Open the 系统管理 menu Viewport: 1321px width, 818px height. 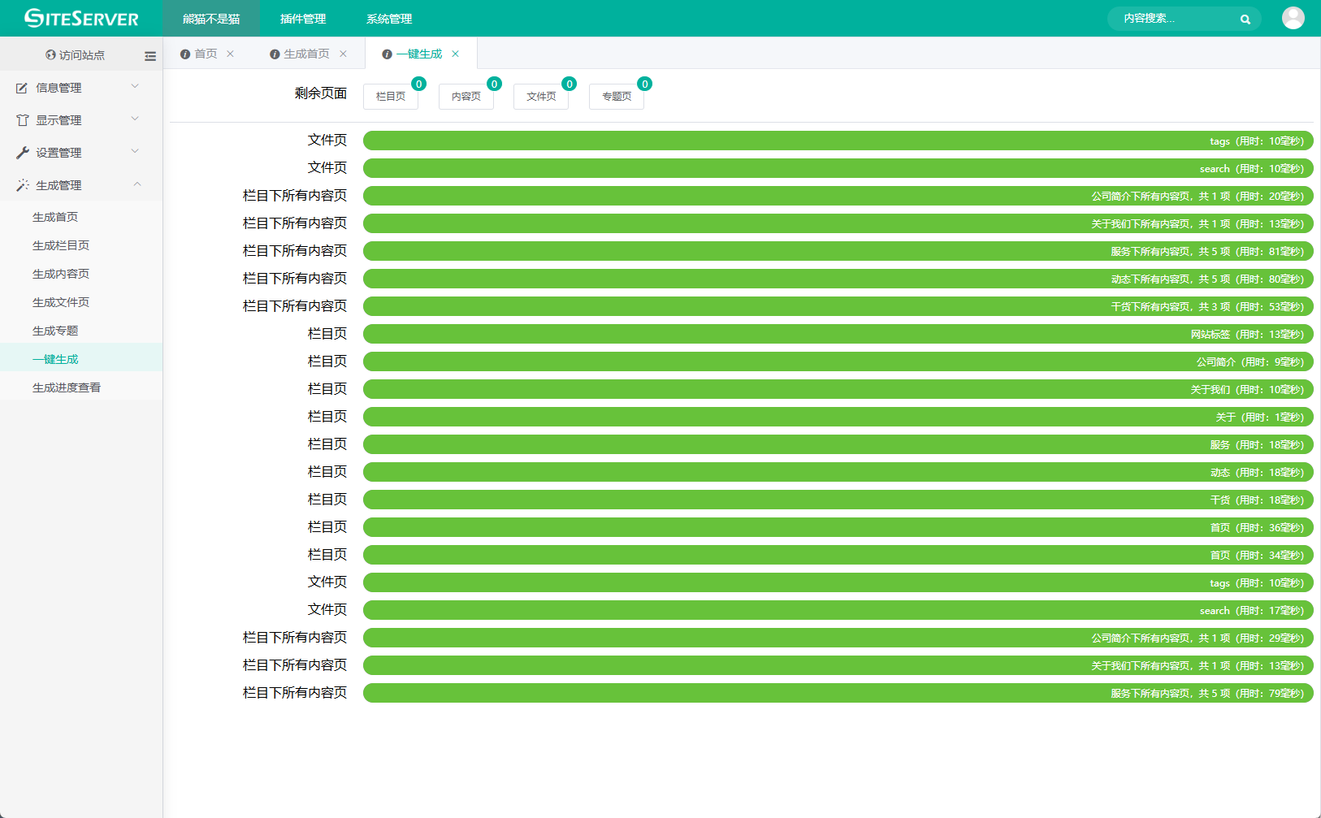pos(389,19)
